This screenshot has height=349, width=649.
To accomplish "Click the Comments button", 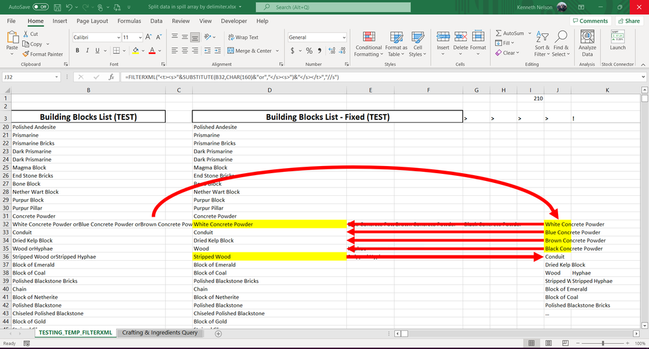I will pyautogui.click(x=591, y=21).
